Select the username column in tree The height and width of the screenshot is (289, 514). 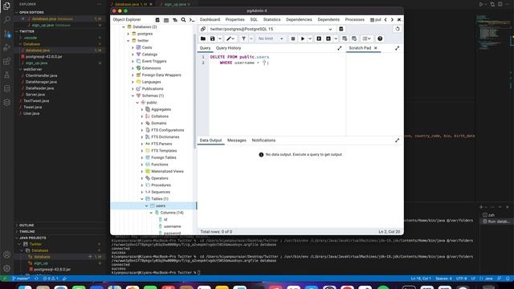[172, 226]
